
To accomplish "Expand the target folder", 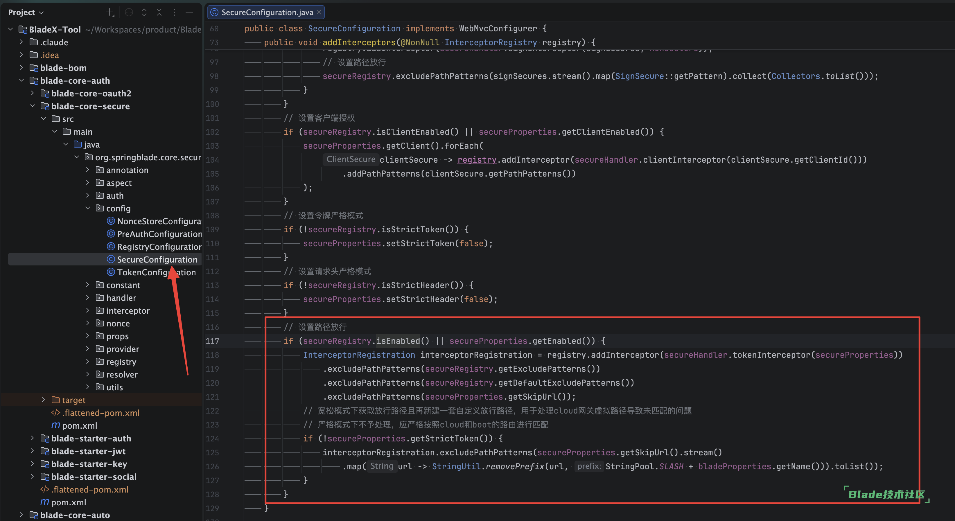I will pyautogui.click(x=43, y=399).
